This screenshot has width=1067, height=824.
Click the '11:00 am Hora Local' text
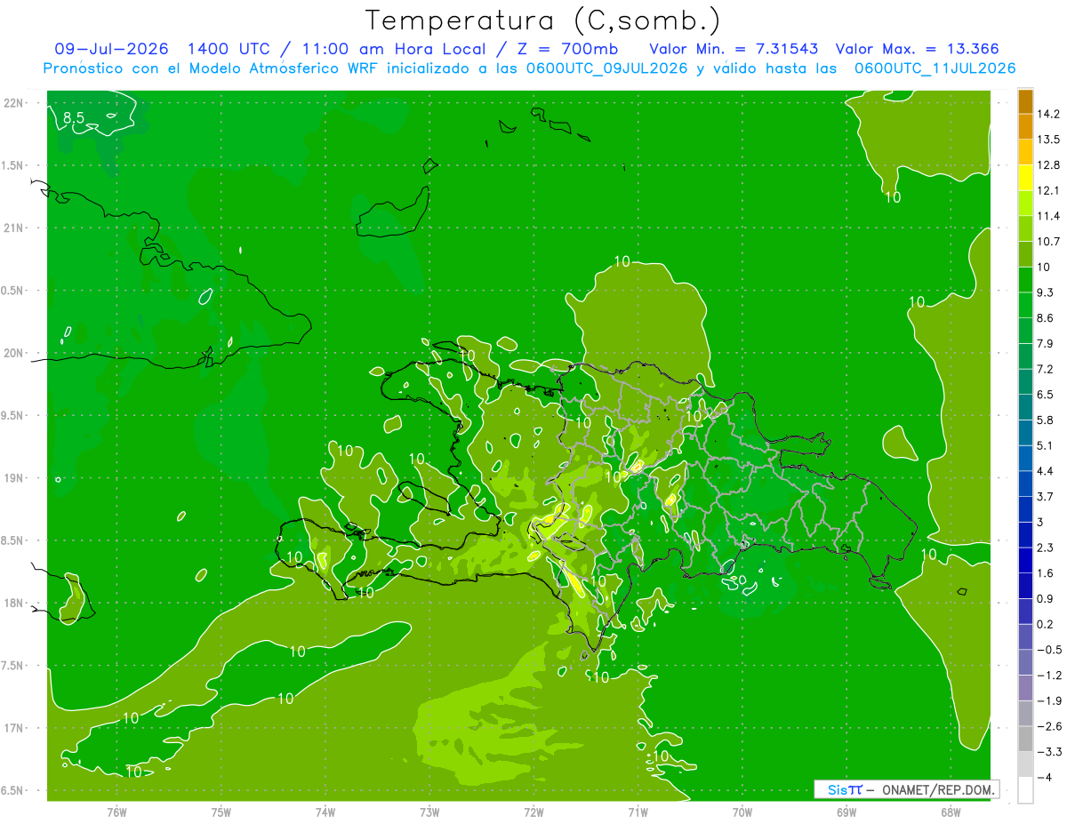pos(394,49)
